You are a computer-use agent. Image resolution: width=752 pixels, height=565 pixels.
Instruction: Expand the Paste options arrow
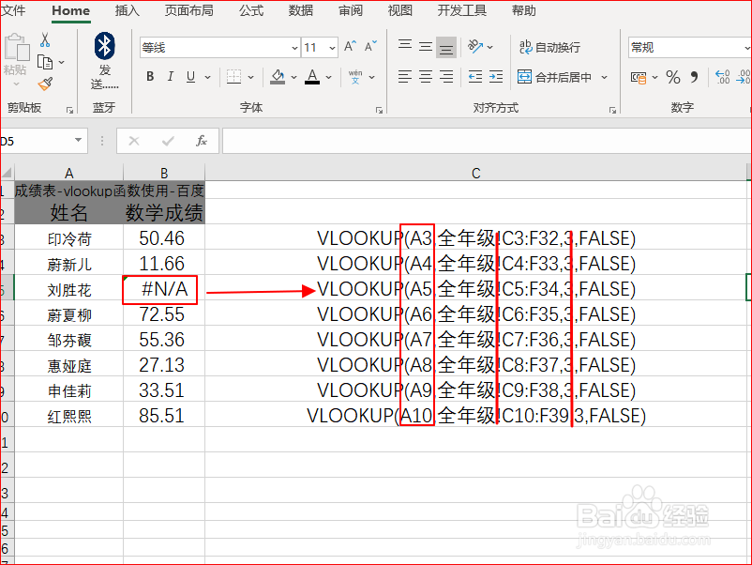[x=16, y=84]
